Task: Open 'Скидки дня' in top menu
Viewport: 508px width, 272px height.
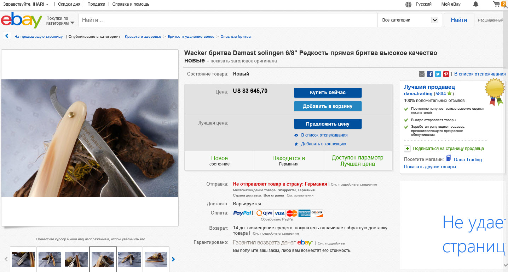Action: pos(69,4)
